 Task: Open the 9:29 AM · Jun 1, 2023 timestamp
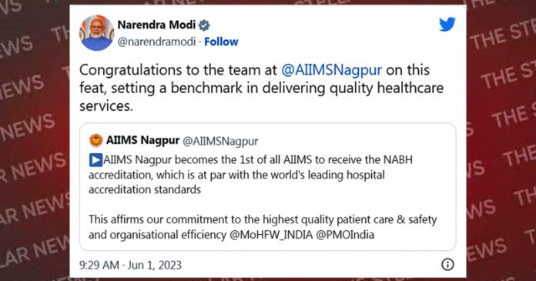click(x=131, y=265)
